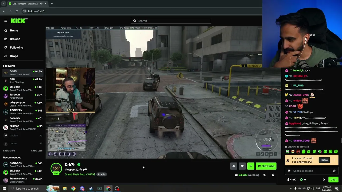The width and height of the screenshot is (342, 192).
Task: Pick the red angry quick emote
Action: [x=298, y=151]
